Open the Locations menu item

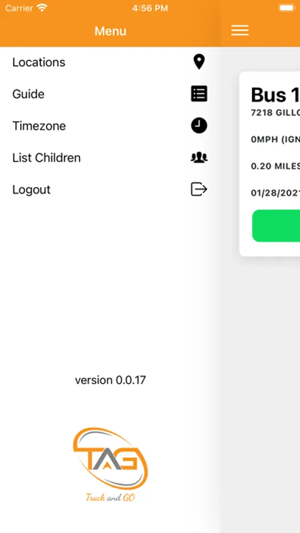(x=110, y=62)
